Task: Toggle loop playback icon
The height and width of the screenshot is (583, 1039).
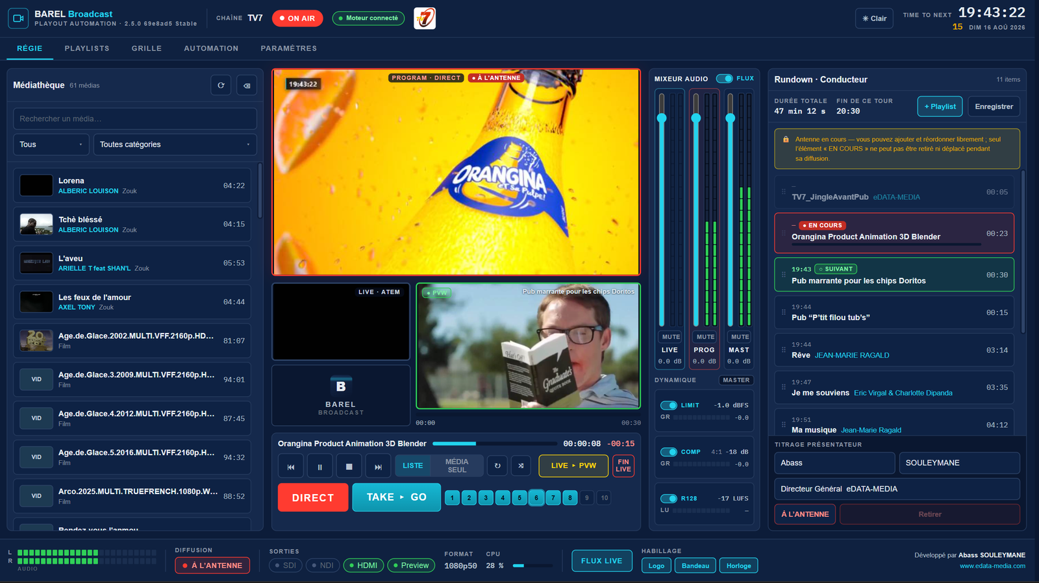Action: [497, 465]
